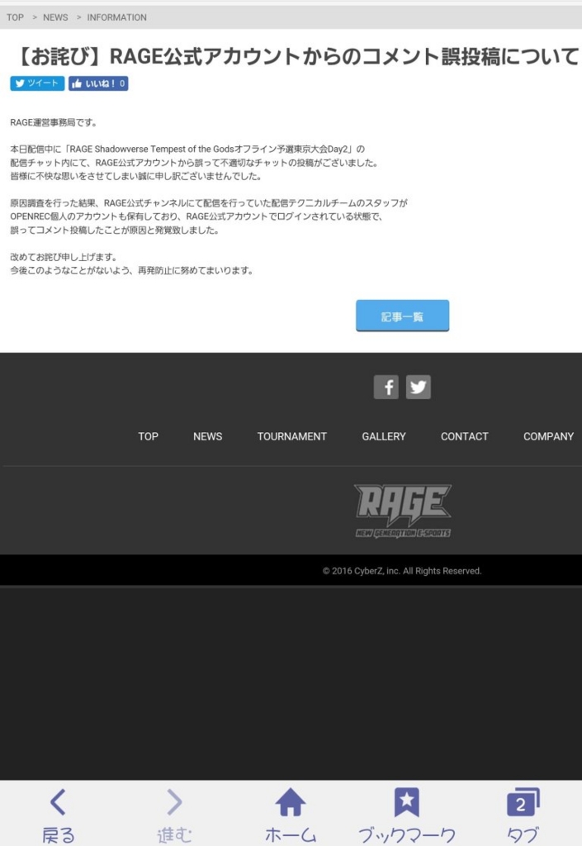
Task: Click the line starting with OPENREC個人のアカウント
Action: point(196,216)
